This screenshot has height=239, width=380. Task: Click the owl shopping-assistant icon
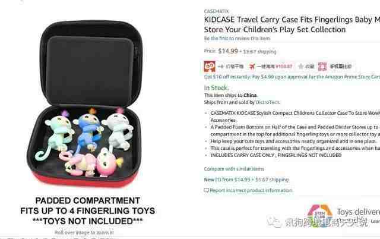(210, 66)
